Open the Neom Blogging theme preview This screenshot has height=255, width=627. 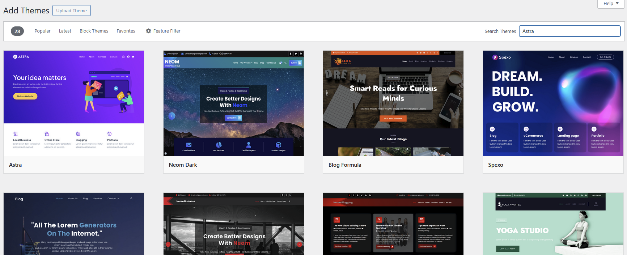(393, 224)
